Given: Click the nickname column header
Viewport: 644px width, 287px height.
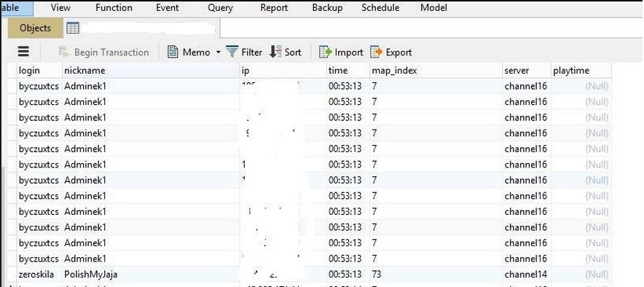Looking at the screenshot, I should pos(151,71).
